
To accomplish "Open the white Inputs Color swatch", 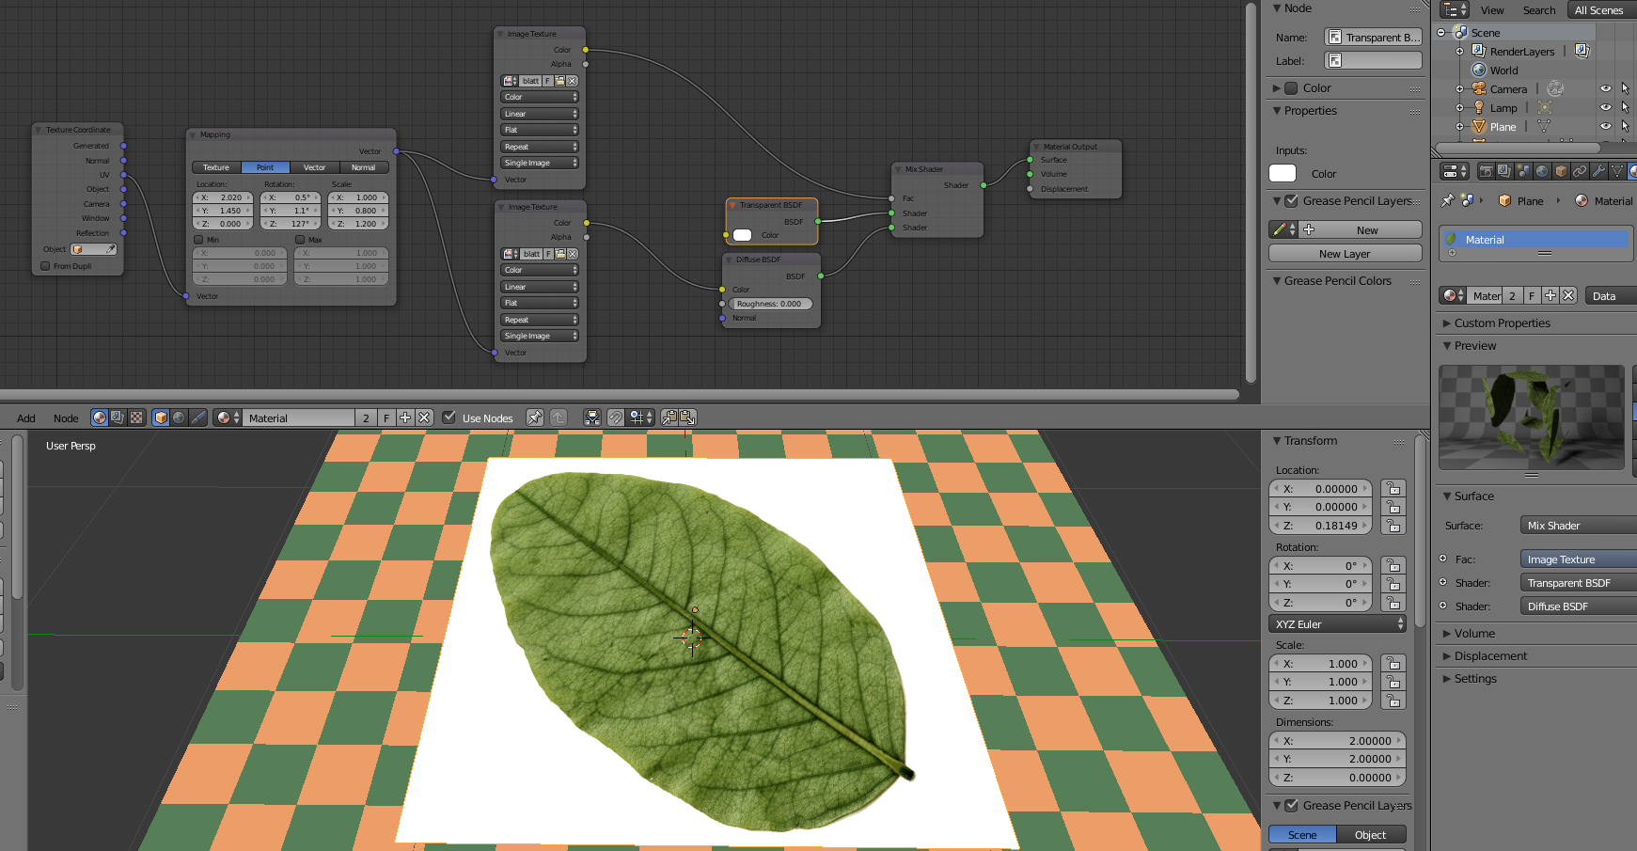I will click(x=1283, y=173).
